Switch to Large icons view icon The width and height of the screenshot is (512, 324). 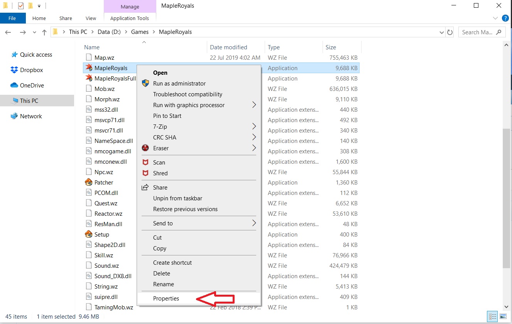click(x=503, y=317)
